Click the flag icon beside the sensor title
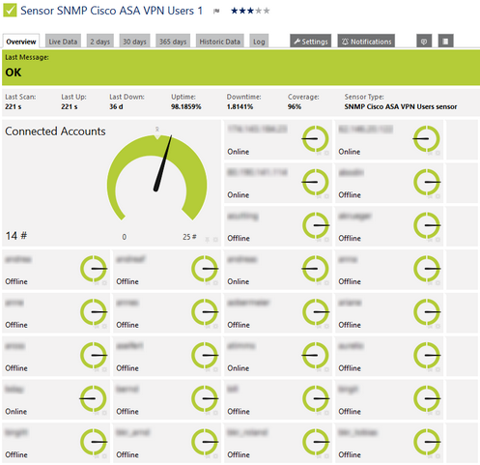Viewport: 480px width, 465px height. 216,11
